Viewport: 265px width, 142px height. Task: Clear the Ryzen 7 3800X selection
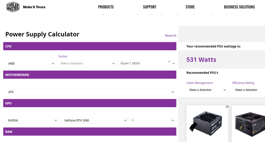point(169,61)
